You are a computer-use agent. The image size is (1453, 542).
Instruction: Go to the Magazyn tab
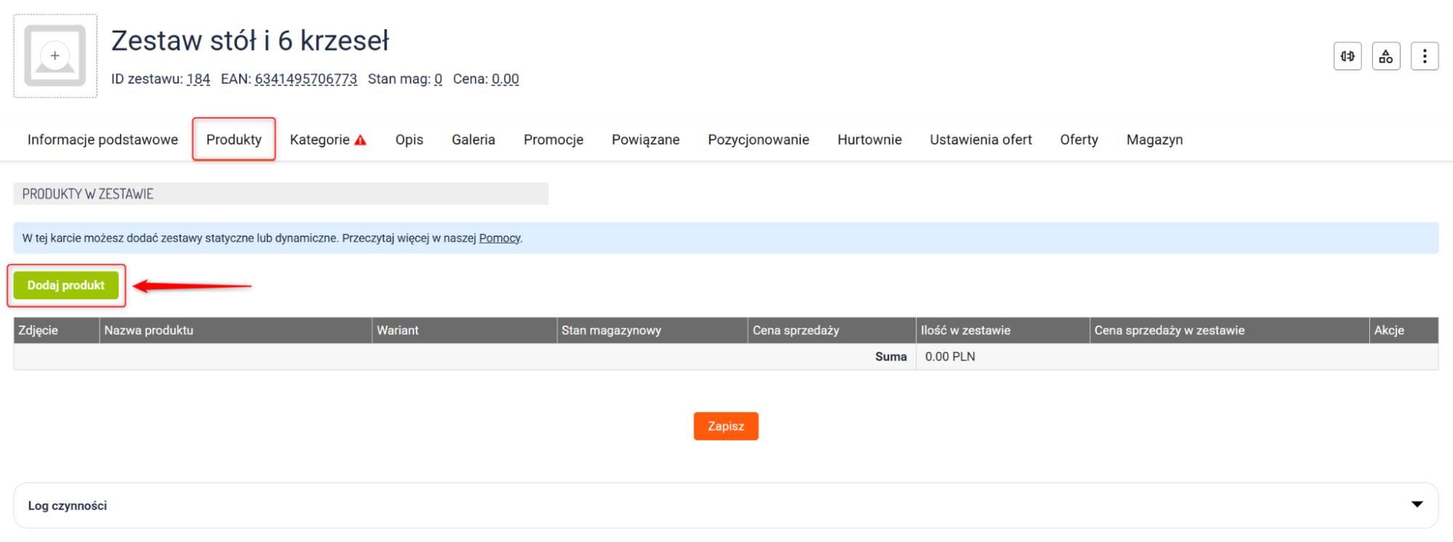coord(1154,139)
